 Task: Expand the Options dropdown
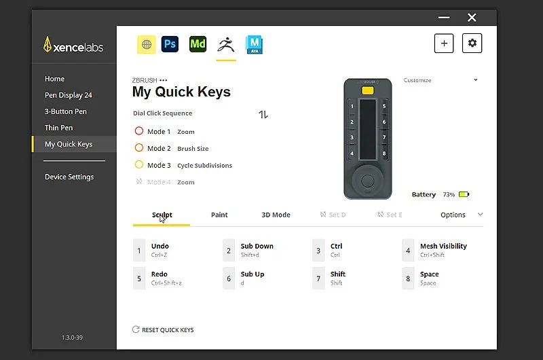[x=462, y=215]
